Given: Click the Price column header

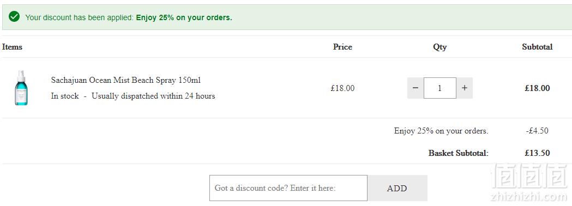Looking at the screenshot, I should (x=342, y=47).
